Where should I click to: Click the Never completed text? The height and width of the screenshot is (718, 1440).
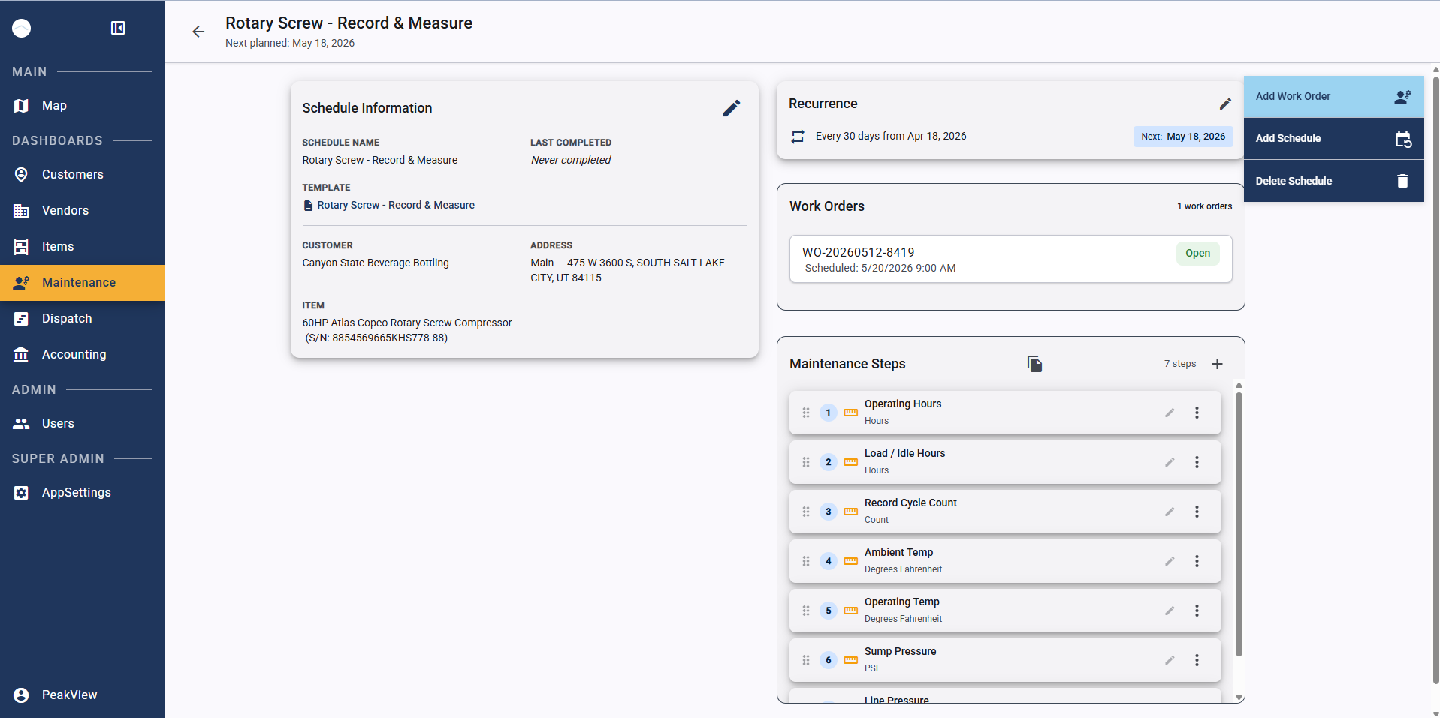tap(571, 161)
